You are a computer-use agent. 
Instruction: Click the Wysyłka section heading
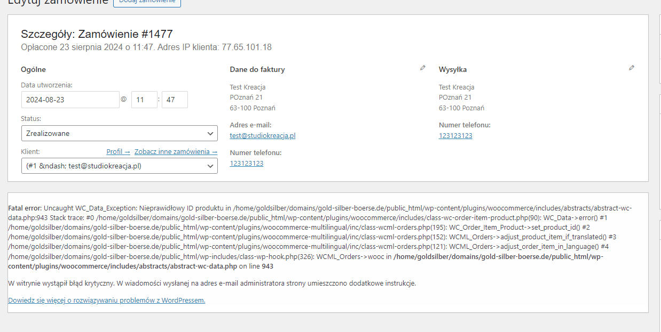pyautogui.click(x=453, y=69)
